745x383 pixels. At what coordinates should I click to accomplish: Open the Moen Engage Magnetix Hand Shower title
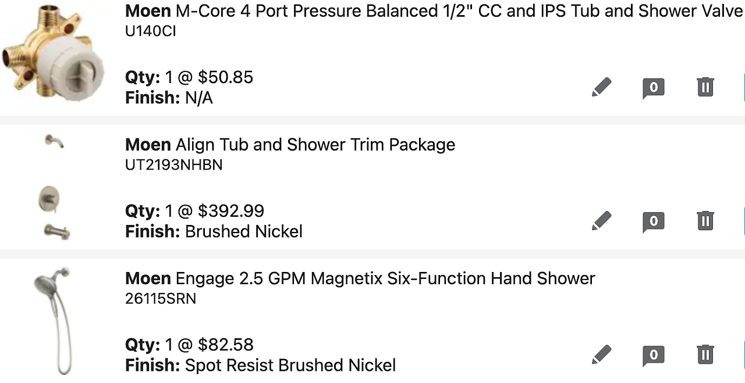pos(360,278)
